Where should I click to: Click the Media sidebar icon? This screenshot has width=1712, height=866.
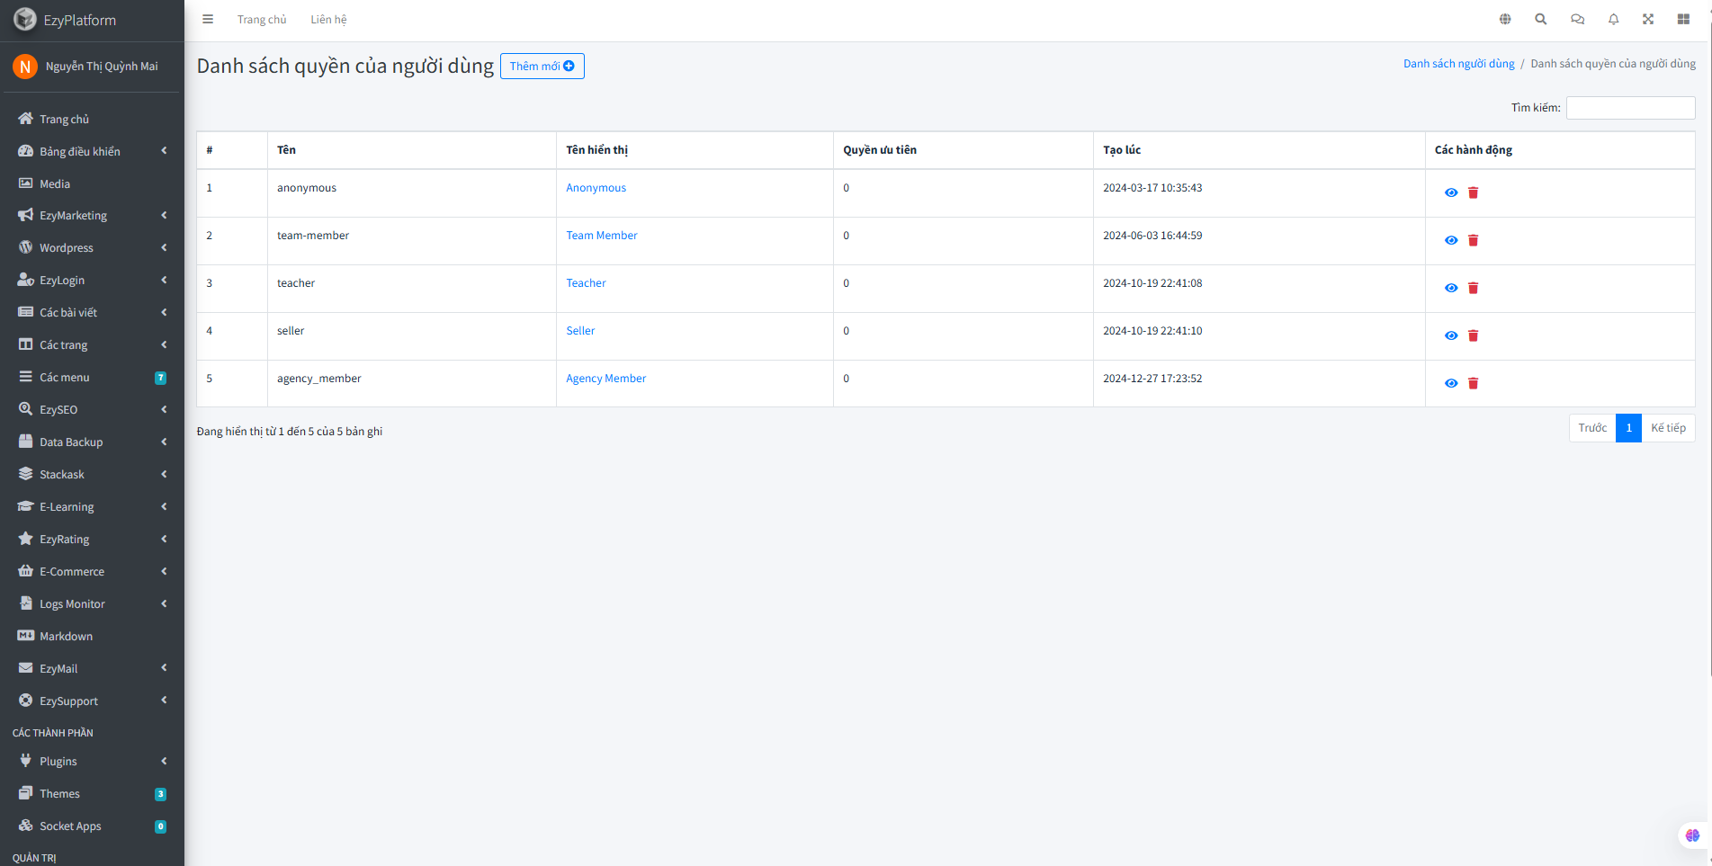(26, 183)
